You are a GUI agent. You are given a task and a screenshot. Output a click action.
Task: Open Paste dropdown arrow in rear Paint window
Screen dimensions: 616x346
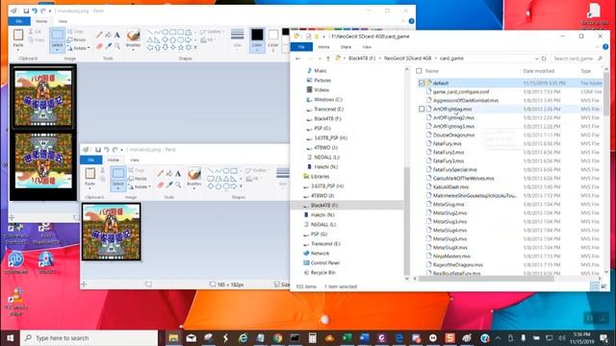pos(18,49)
